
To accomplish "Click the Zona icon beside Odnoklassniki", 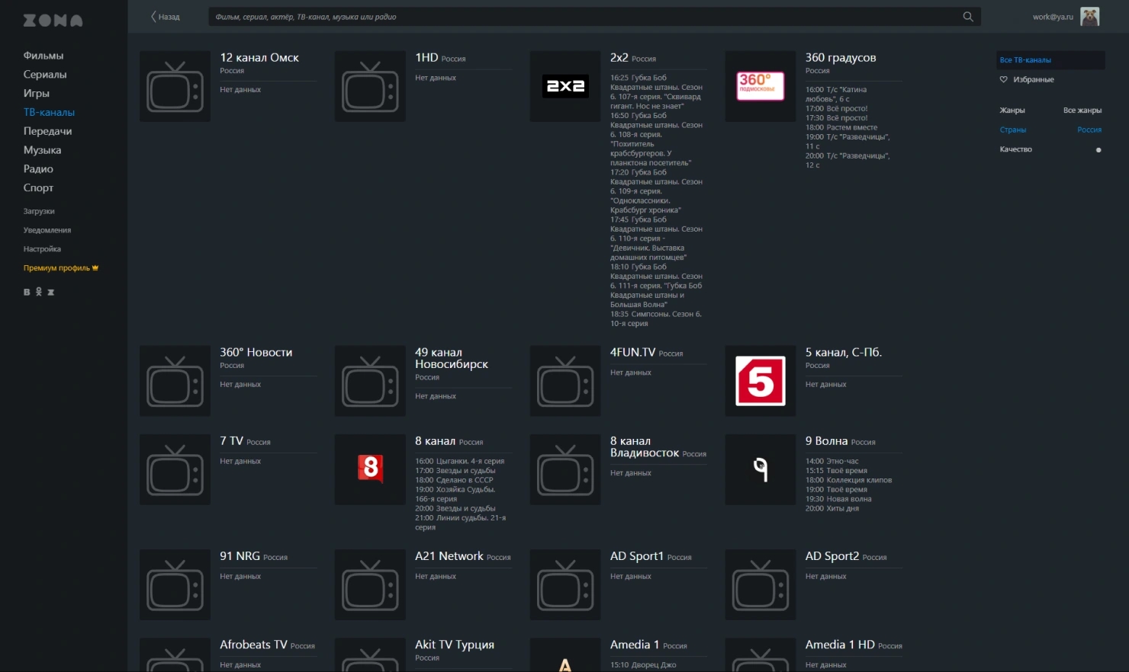I will 51,292.
